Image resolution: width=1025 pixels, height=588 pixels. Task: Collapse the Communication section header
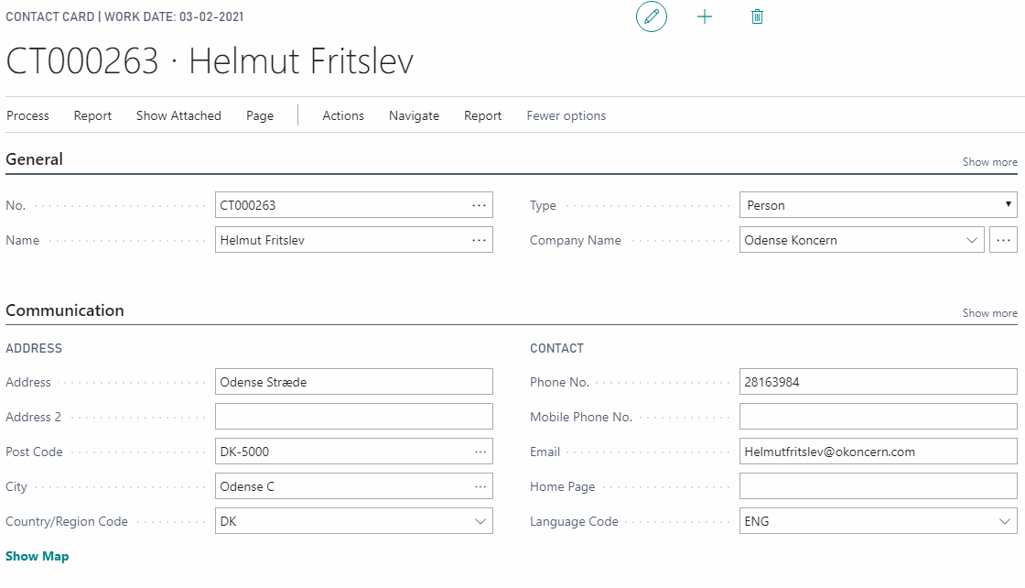click(65, 310)
